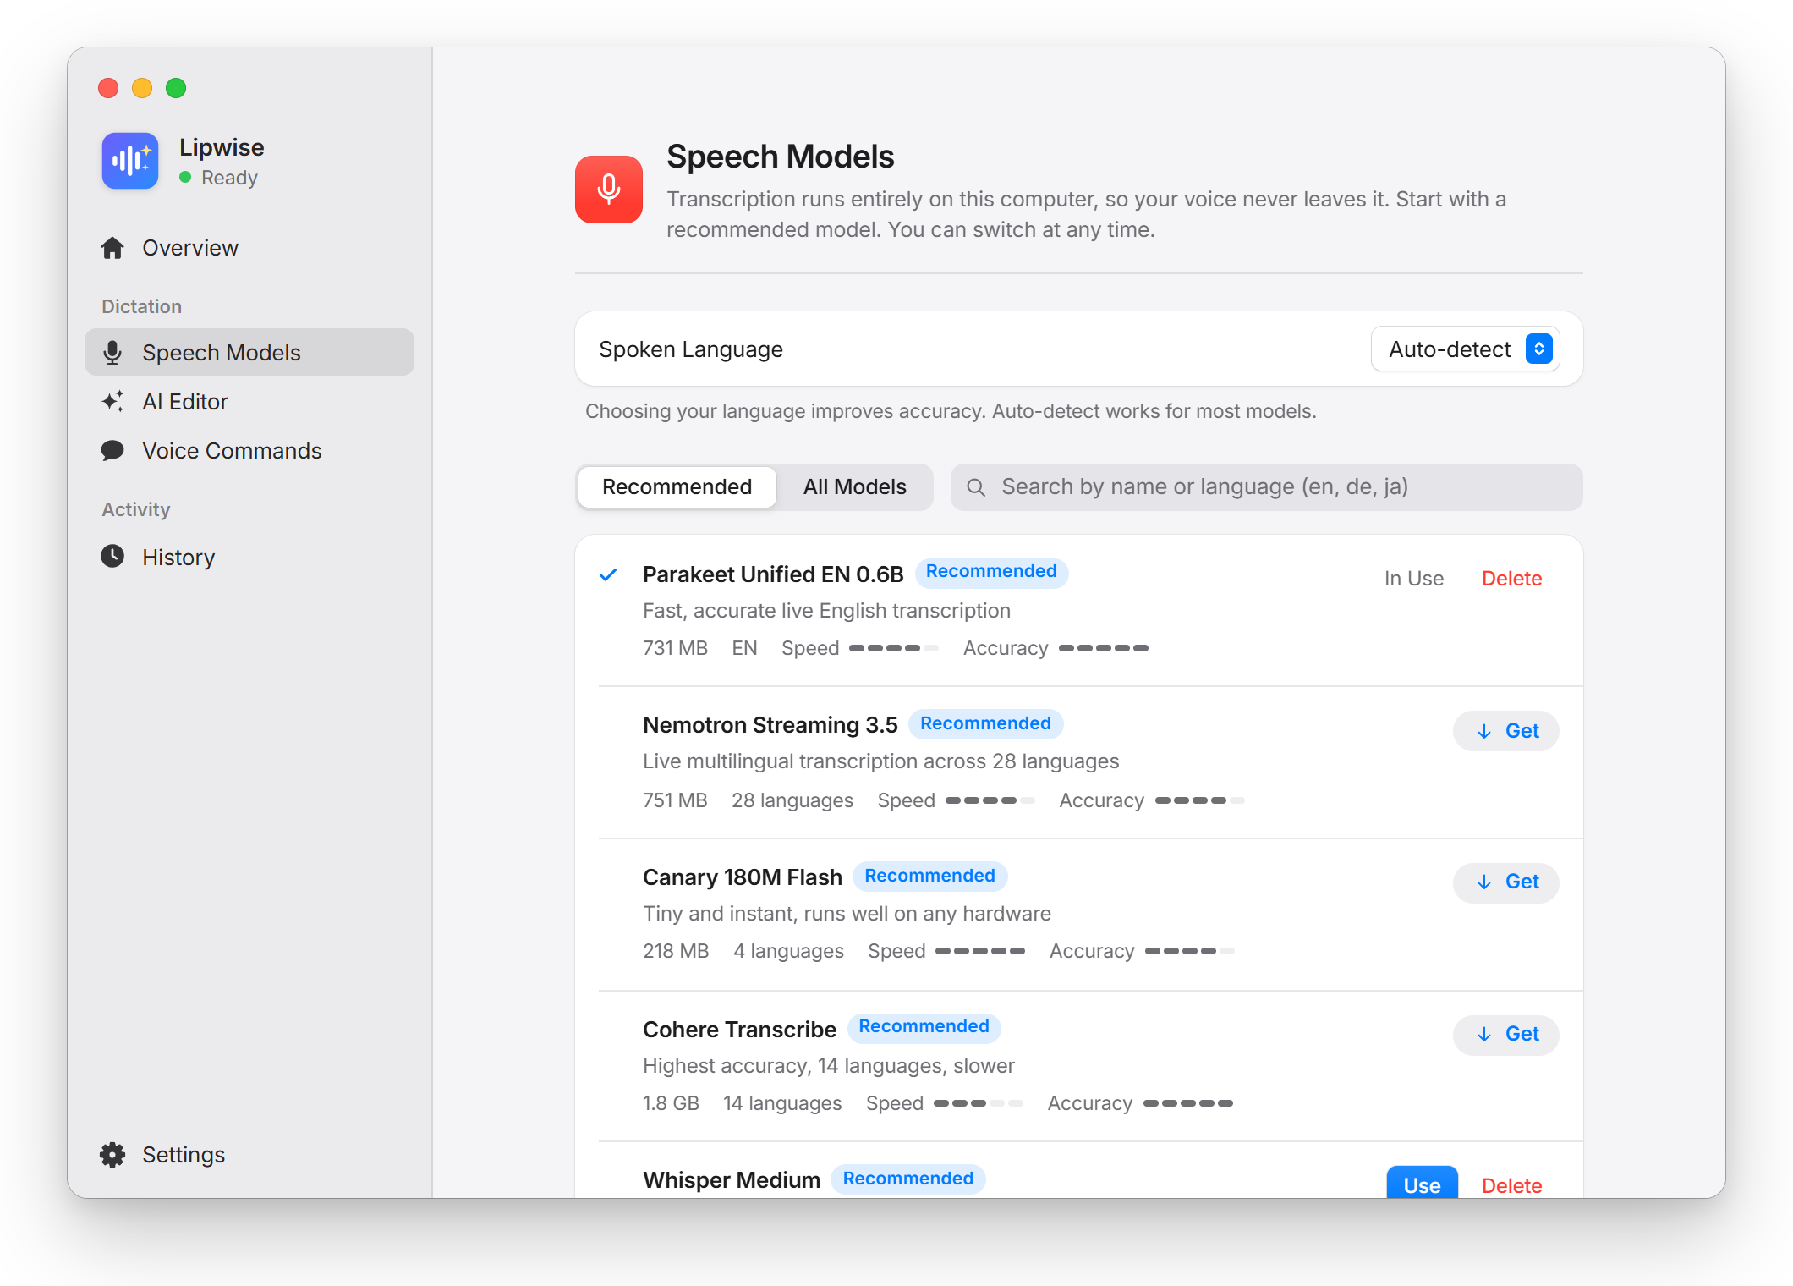Open Voice Commands section

click(x=249, y=451)
